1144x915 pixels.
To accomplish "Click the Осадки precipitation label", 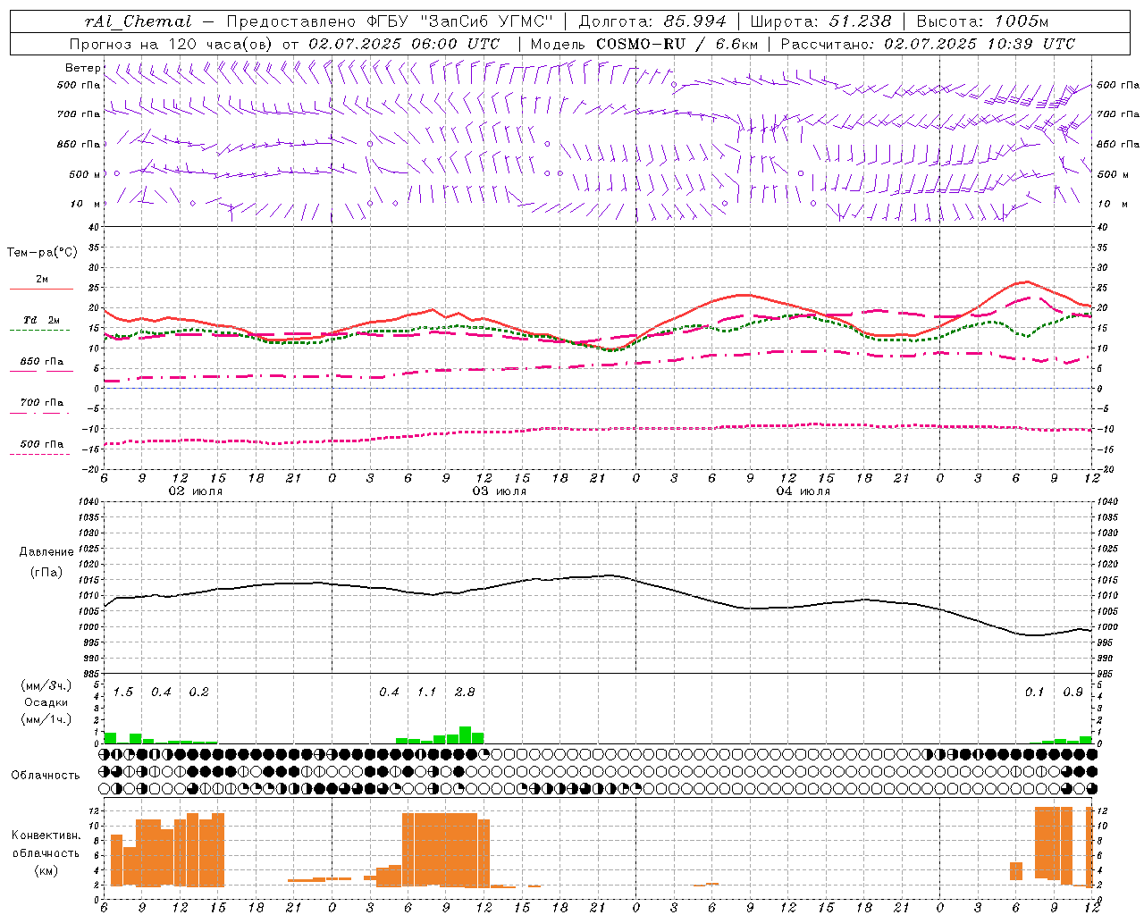I will (x=46, y=702).
